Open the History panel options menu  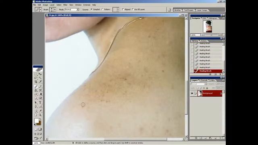223,41
